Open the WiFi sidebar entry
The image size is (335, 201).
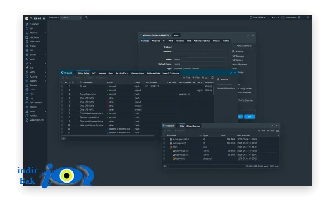pyautogui.click(x=30, y=28)
